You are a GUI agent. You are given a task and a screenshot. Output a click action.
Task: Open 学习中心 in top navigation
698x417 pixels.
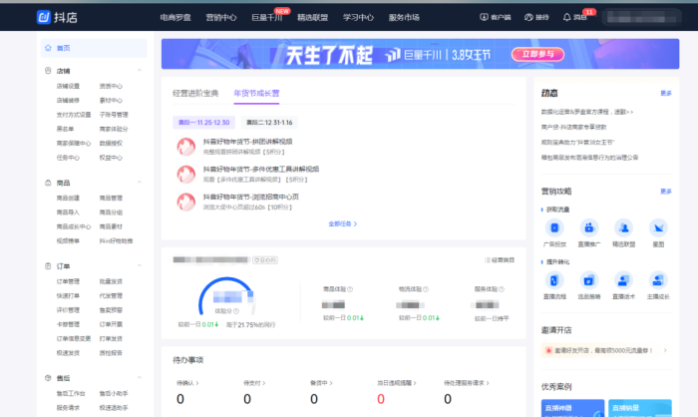pos(358,17)
